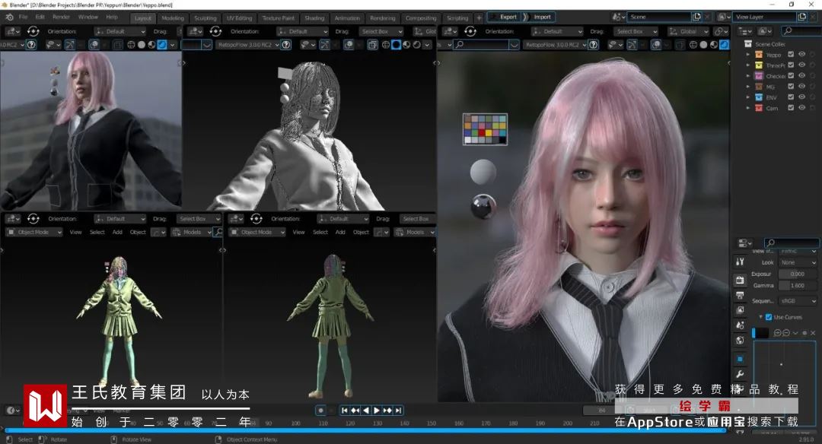The width and height of the screenshot is (822, 444).
Task: Open Select Box drag dropdown in right viewport
Action: 636,31
